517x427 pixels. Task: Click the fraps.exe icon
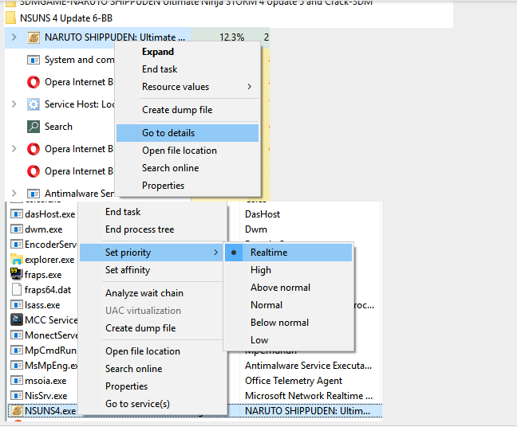tap(17, 274)
